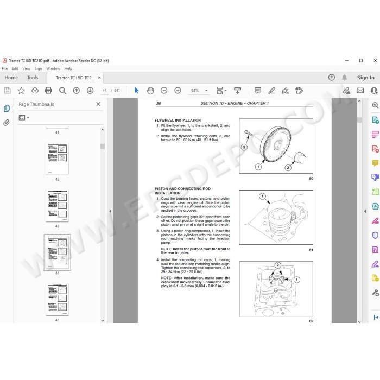This screenshot has width=380, height=380.
Task: Open notifications bell icon
Action: (x=344, y=78)
